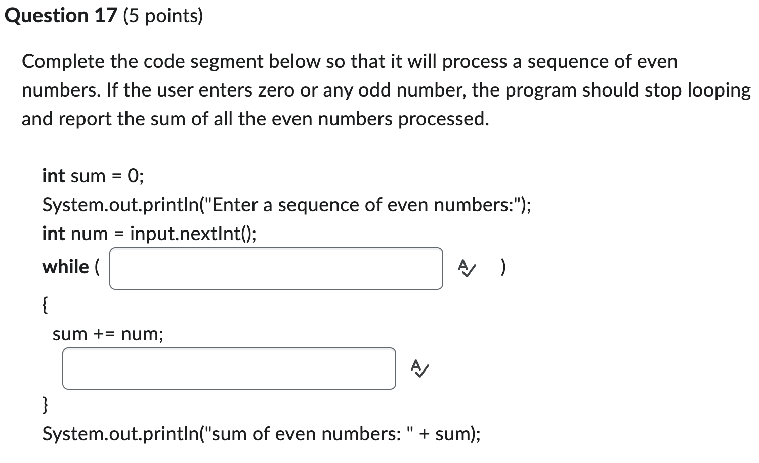Screen dimensions: 759x463
Task: Click the 'Complete the code segment' instruction sentence
Action: tap(350, 61)
